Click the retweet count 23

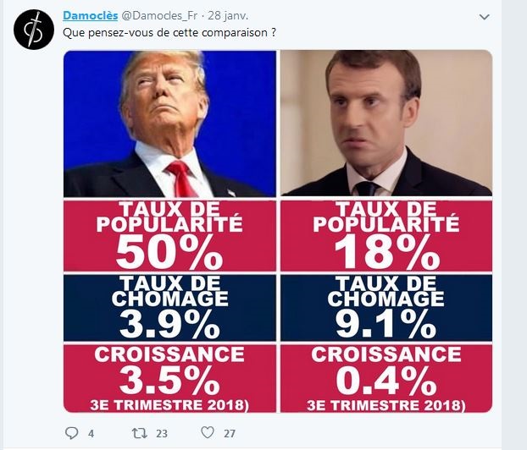click(x=161, y=434)
